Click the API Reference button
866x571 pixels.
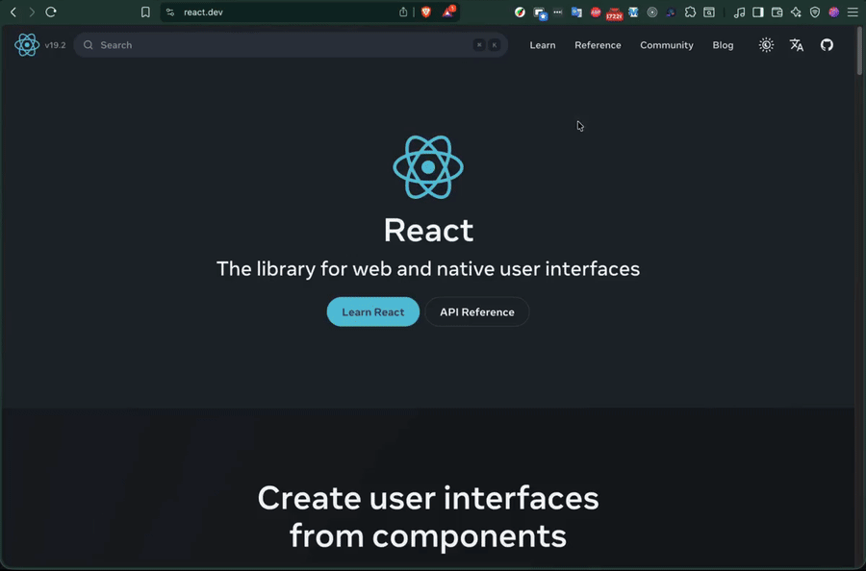pyautogui.click(x=476, y=311)
